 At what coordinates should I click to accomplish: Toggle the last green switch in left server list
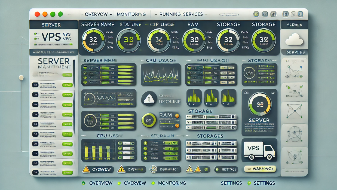pyautogui.click(x=67, y=172)
